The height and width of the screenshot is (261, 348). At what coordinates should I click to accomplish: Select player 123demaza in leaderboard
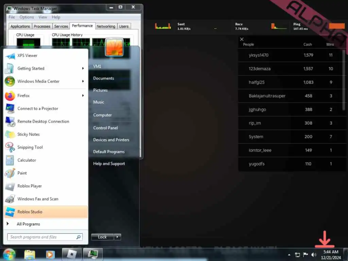(290, 69)
